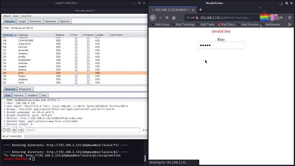Switch to the Target tab
Image resolution: width=295 pixels, height=166 pixels.
(x=22, y=21)
